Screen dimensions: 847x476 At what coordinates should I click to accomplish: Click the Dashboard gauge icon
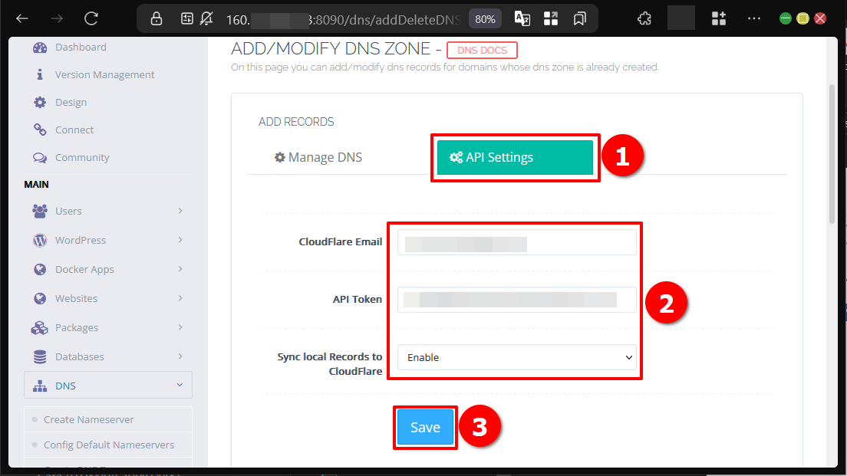(x=40, y=48)
